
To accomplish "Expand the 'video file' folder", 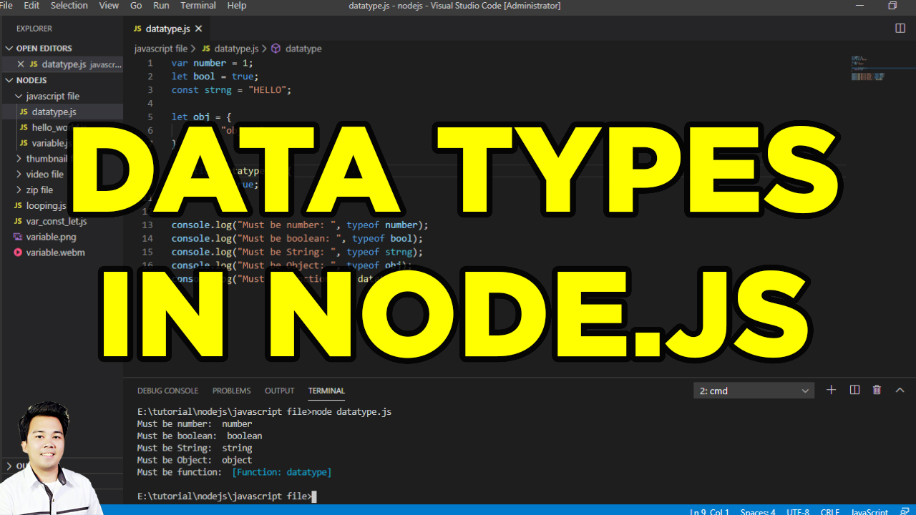I will pos(19,175).
